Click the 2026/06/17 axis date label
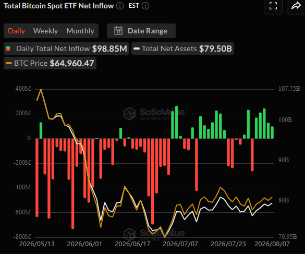 click(132, 244)
